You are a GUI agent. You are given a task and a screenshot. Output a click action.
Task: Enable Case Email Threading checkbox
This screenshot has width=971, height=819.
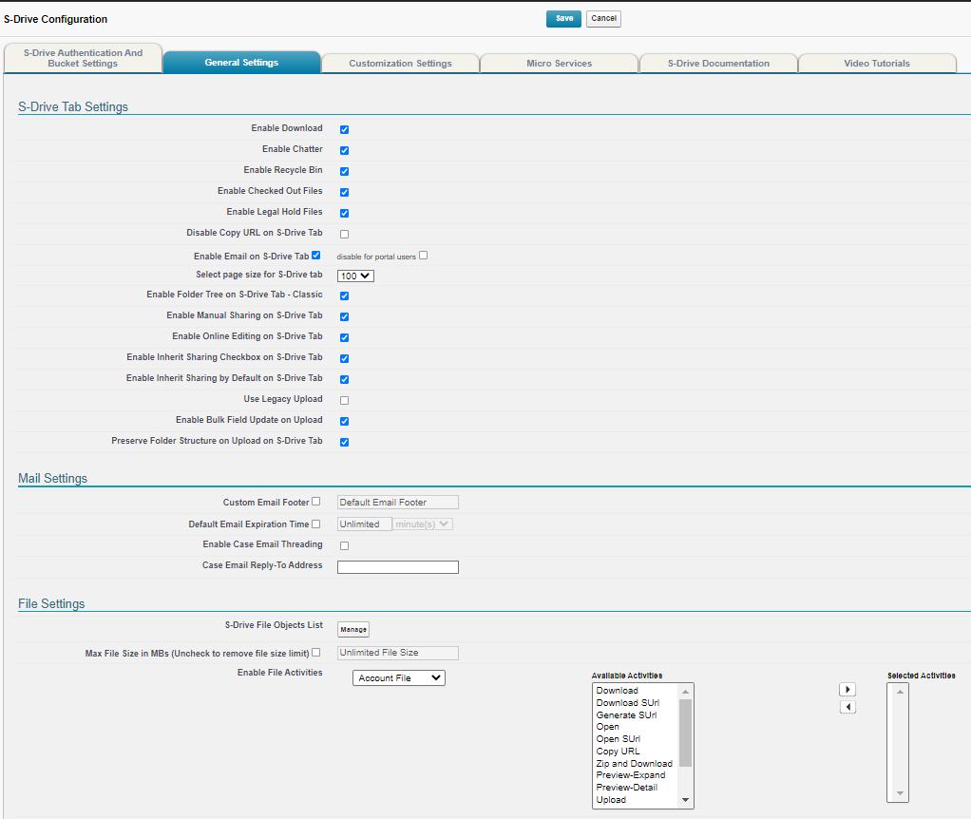[344, 545]
